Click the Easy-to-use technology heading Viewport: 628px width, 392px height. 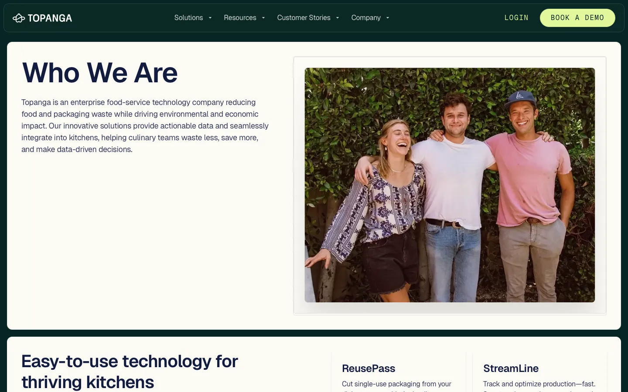tap(130, 372)
